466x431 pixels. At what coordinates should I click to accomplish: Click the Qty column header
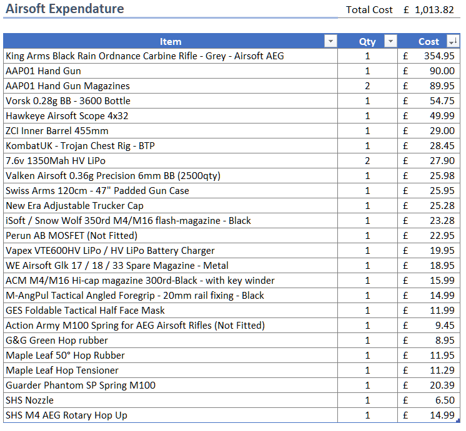click(x=368, y=41)
